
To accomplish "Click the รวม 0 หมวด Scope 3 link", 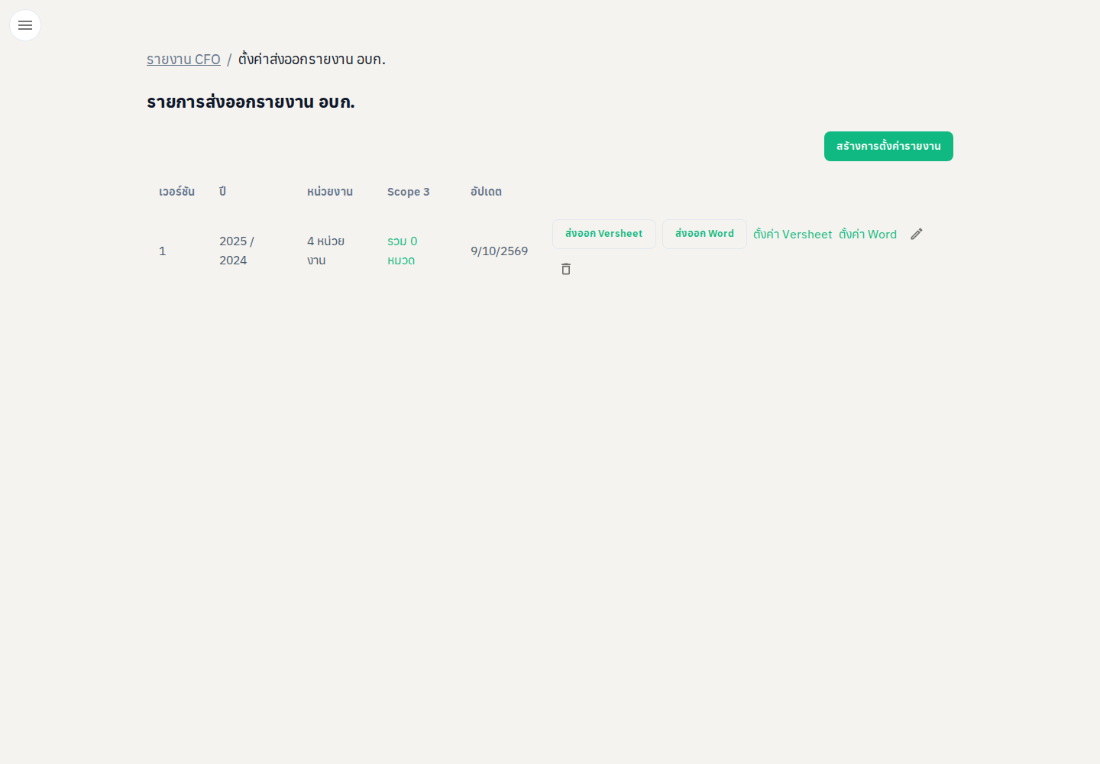I will tap(403, 251).
